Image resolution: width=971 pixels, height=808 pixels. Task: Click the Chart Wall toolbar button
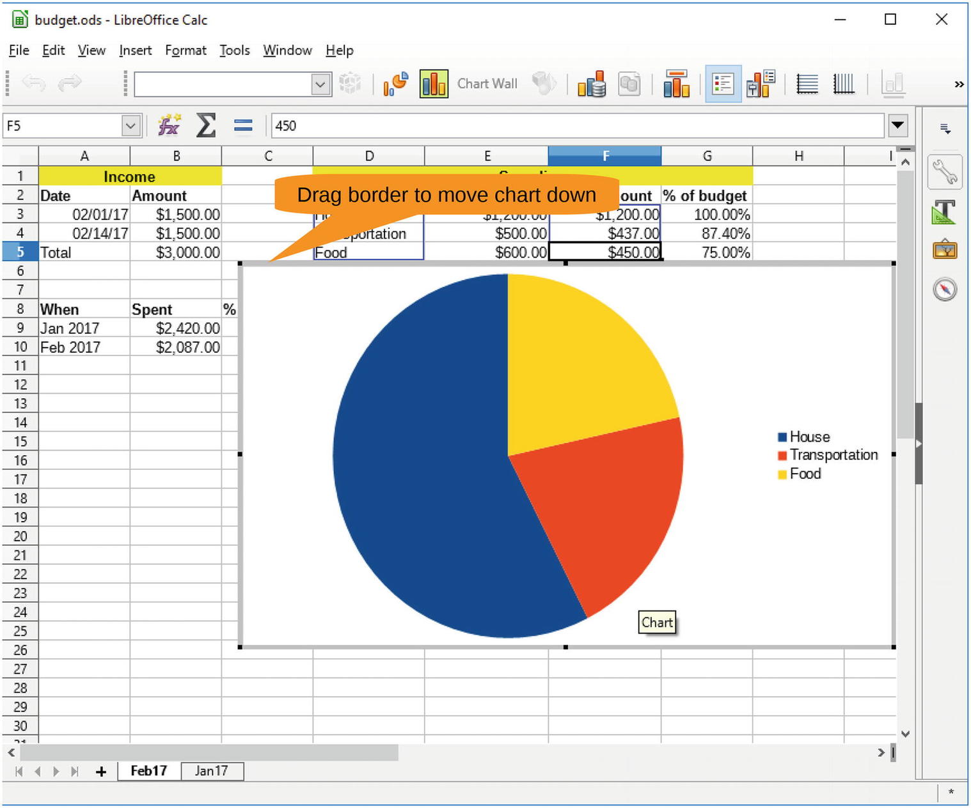click(487, 84)
